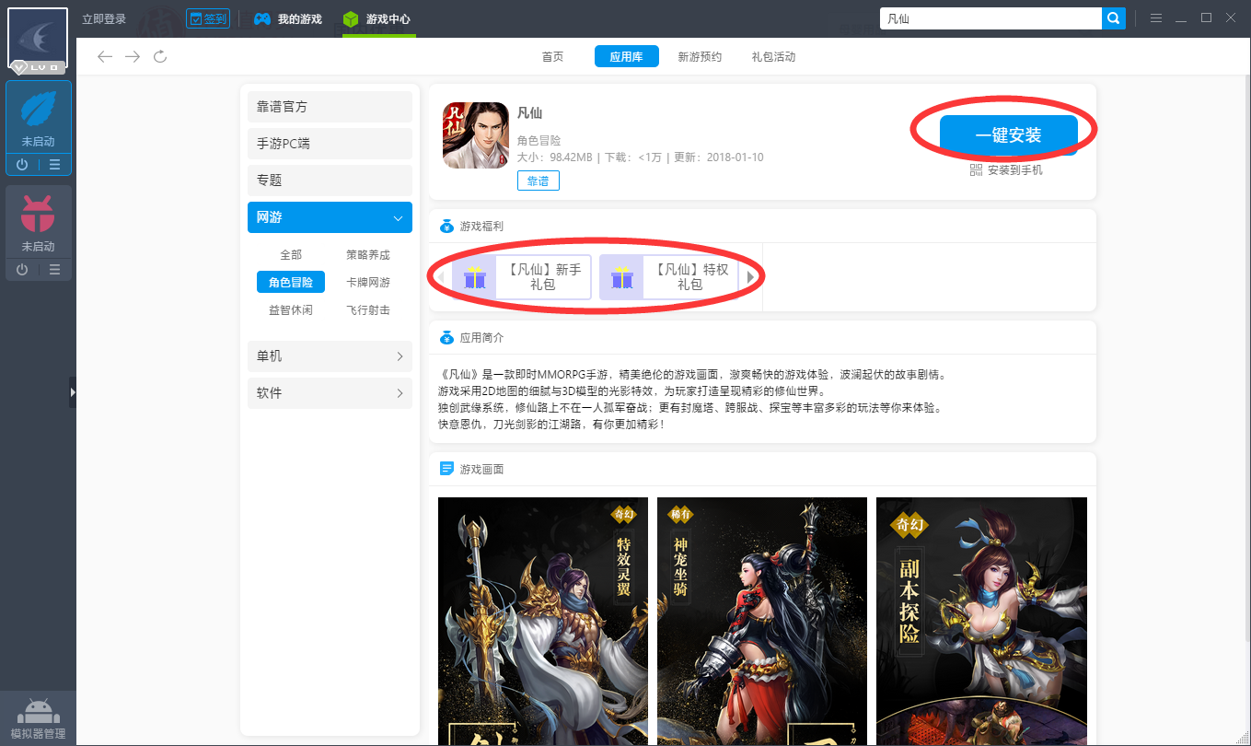Click 立即登录 to log in
Screen dimensions: 1251x746
click(104, 18)
